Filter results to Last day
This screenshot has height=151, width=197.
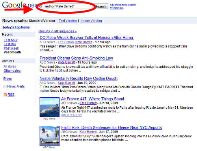point(10,44)
